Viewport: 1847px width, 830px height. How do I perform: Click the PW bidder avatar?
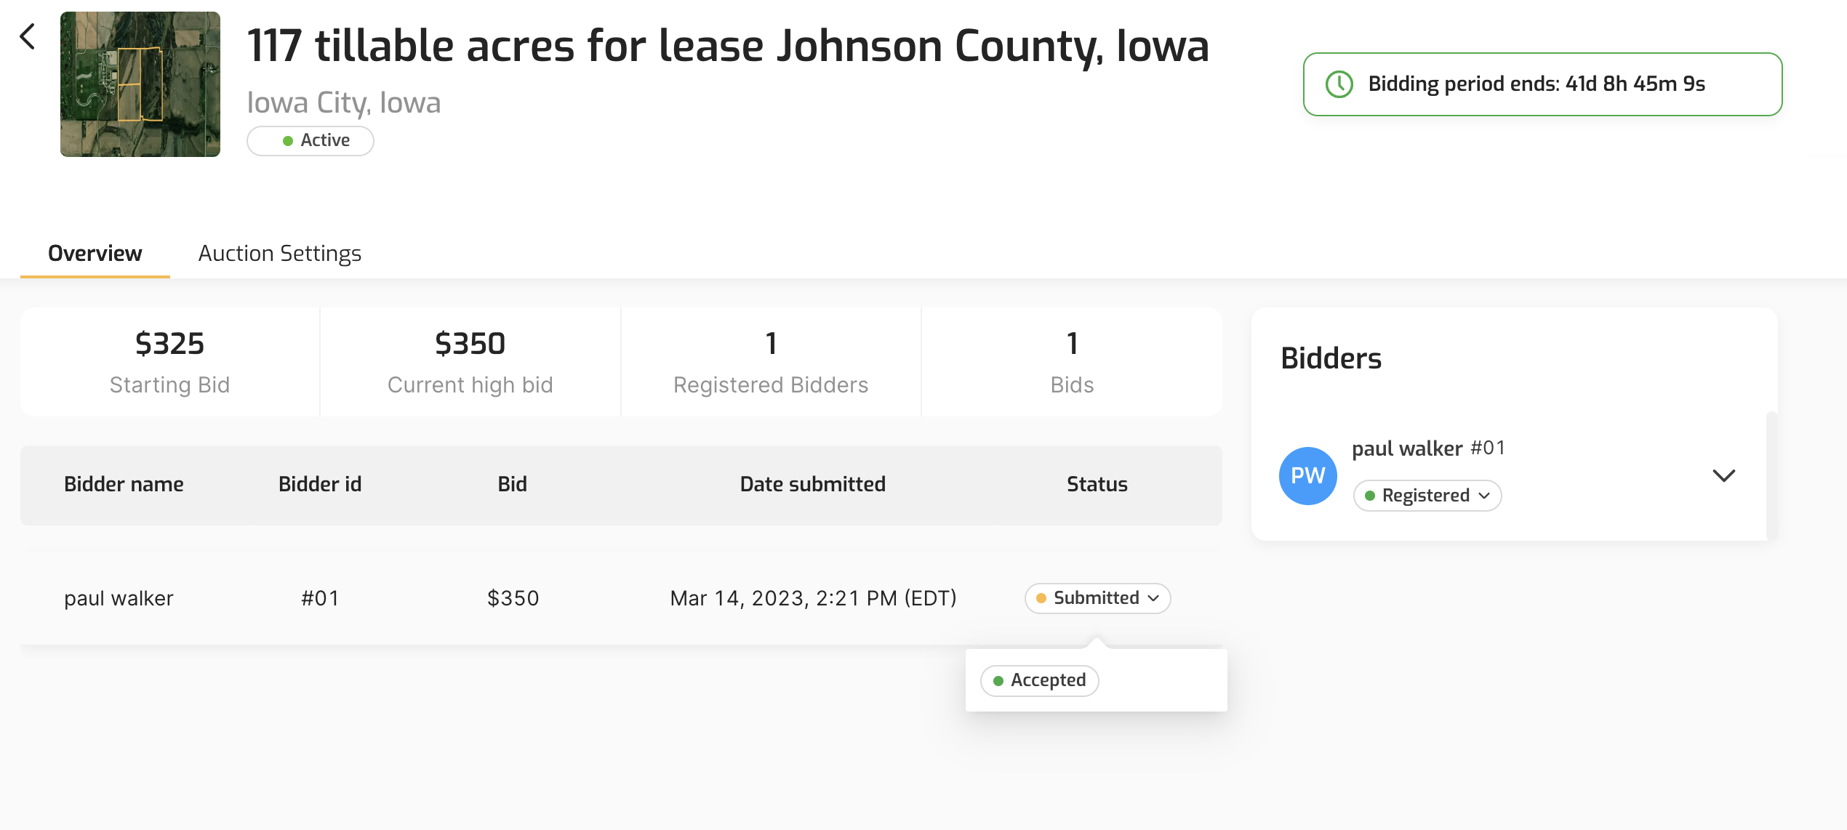coord(1307,476)
